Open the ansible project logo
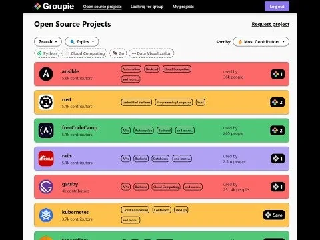Screen dimensions: 320x240 point(46,74)
